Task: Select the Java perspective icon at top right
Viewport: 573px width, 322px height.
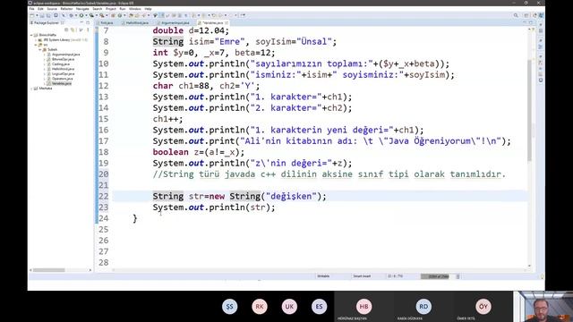Action: 541,15
